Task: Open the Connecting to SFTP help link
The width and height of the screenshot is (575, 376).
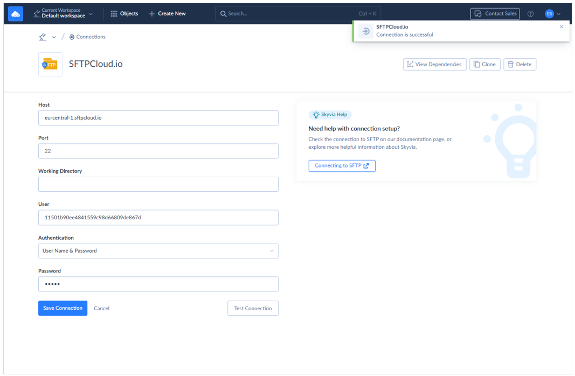Action: point(342,166)
